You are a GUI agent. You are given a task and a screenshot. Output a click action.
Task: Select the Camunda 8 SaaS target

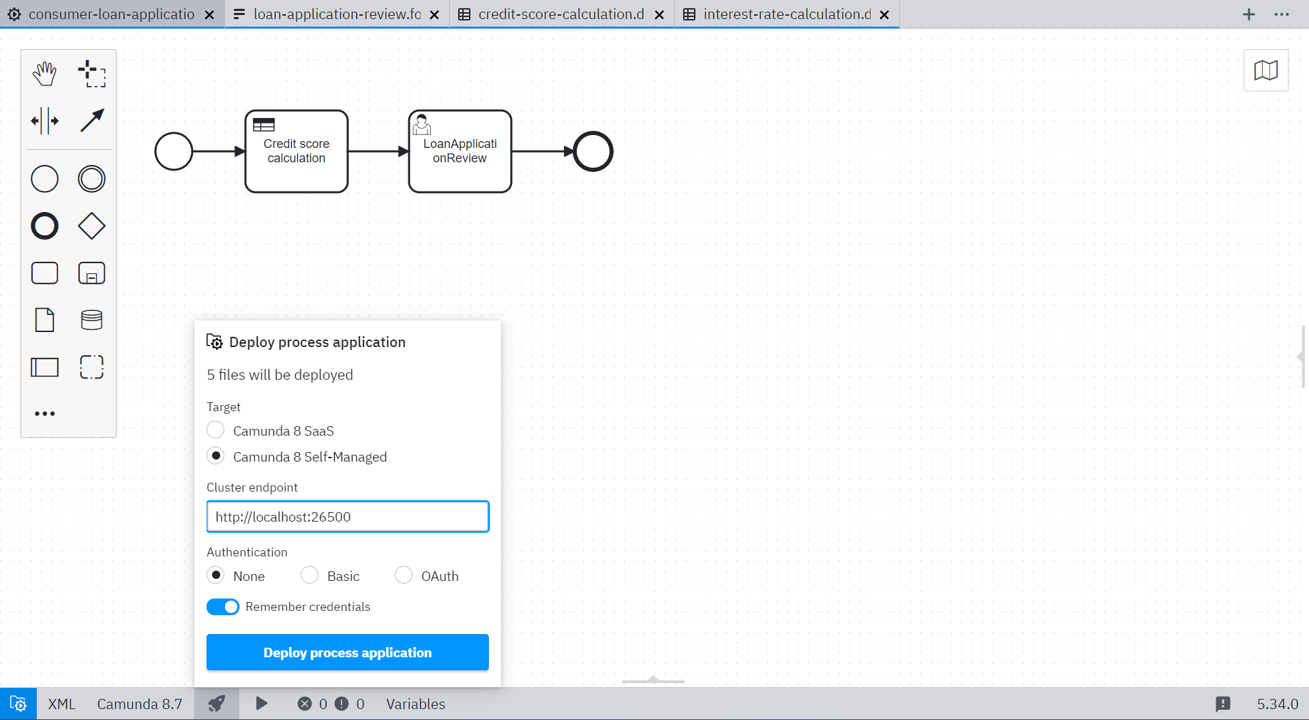point(215,430)
